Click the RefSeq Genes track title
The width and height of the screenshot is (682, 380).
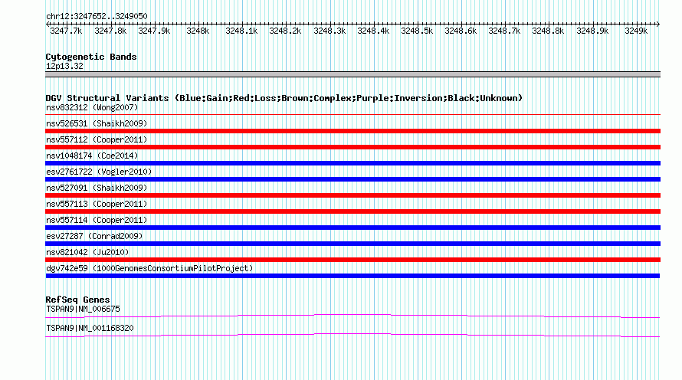77,300
